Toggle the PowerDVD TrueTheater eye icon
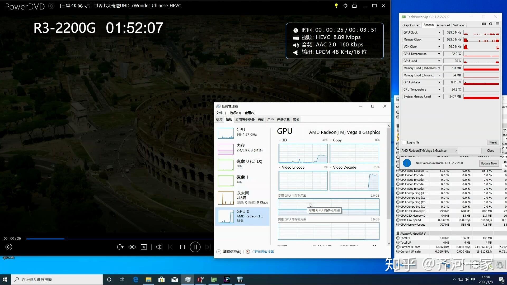The width and height of the screenshot is (507, 285). point(132,247)
